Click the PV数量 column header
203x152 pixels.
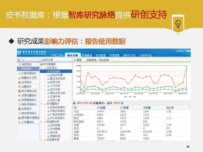(101, 108)
